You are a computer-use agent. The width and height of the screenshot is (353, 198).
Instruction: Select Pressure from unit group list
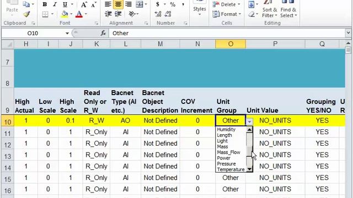point(226,164)
